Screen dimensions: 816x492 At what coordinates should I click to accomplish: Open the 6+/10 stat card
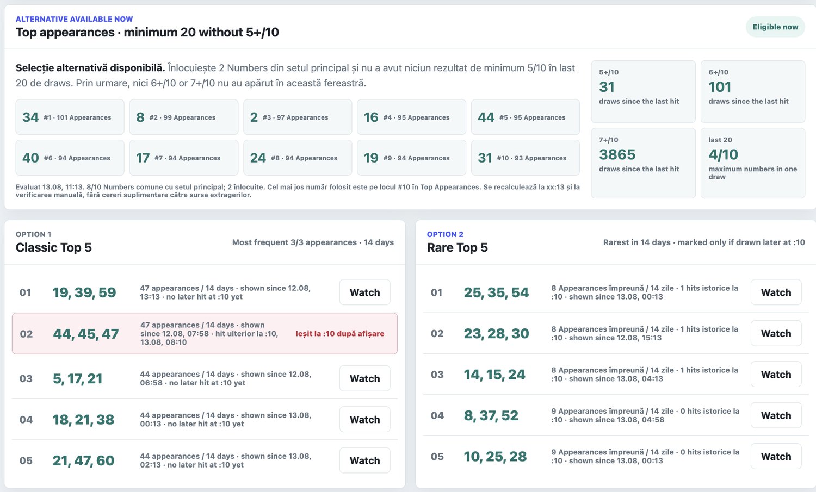(x=753, y=91)
